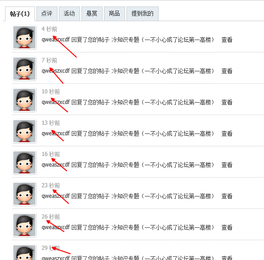Select the 悬赏 tab
264x260 pixels.
pyautogui.click(x=92, y=14)
